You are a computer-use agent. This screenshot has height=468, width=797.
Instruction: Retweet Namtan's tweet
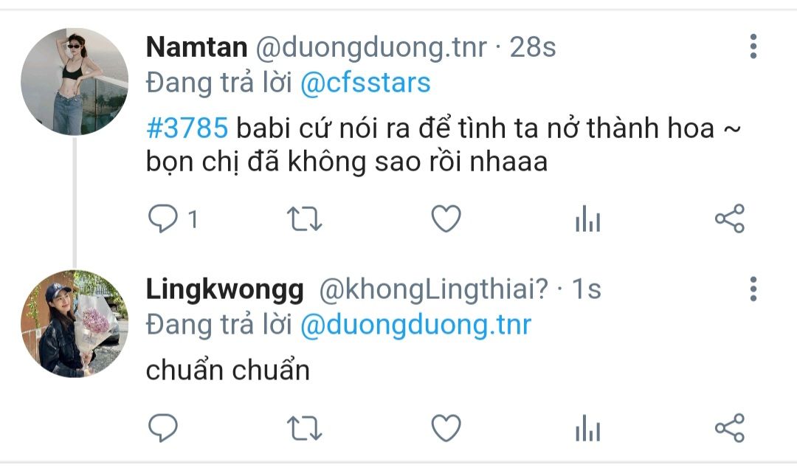click(x=305, y=219)
